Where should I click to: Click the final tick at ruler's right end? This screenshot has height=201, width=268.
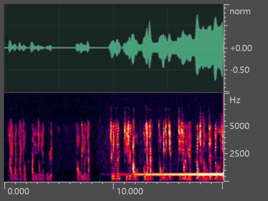coord(222,185)
